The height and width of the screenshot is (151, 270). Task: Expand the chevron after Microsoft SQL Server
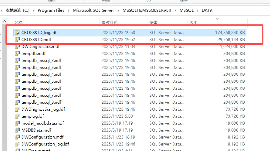(118, 10)
